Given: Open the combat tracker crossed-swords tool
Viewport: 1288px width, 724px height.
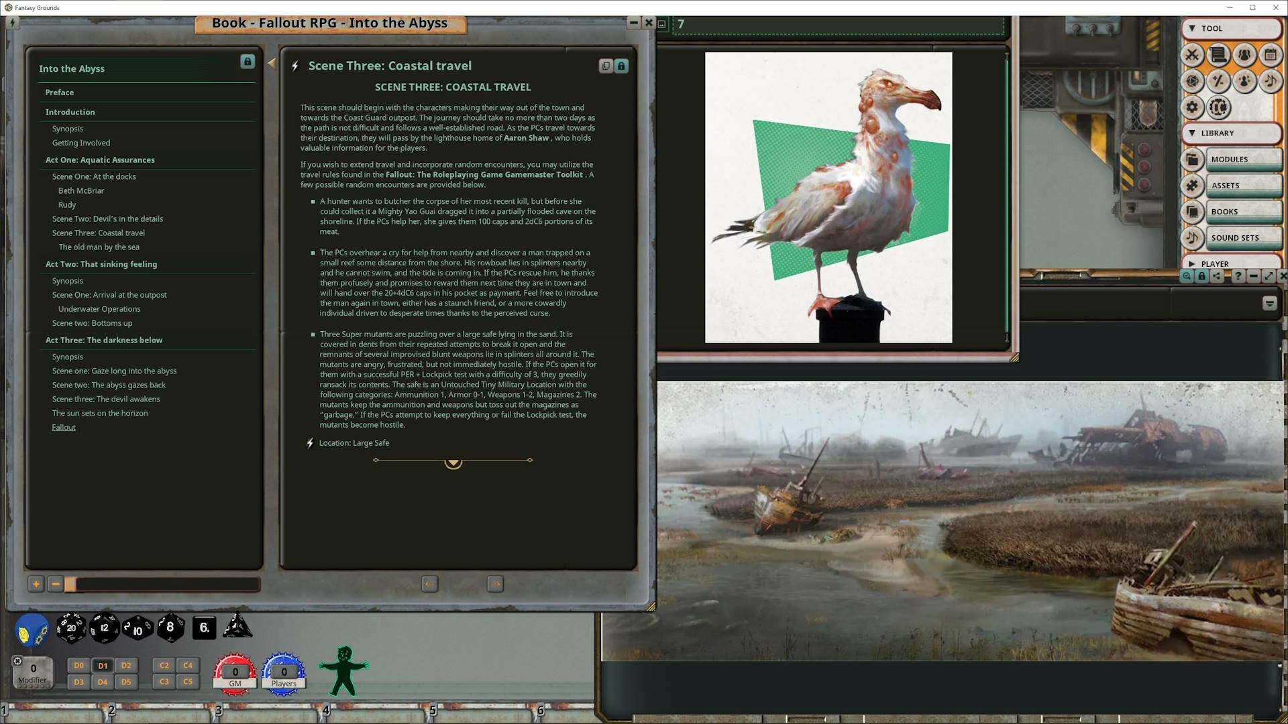Looking at the screenshot, I should [1192, 55].
